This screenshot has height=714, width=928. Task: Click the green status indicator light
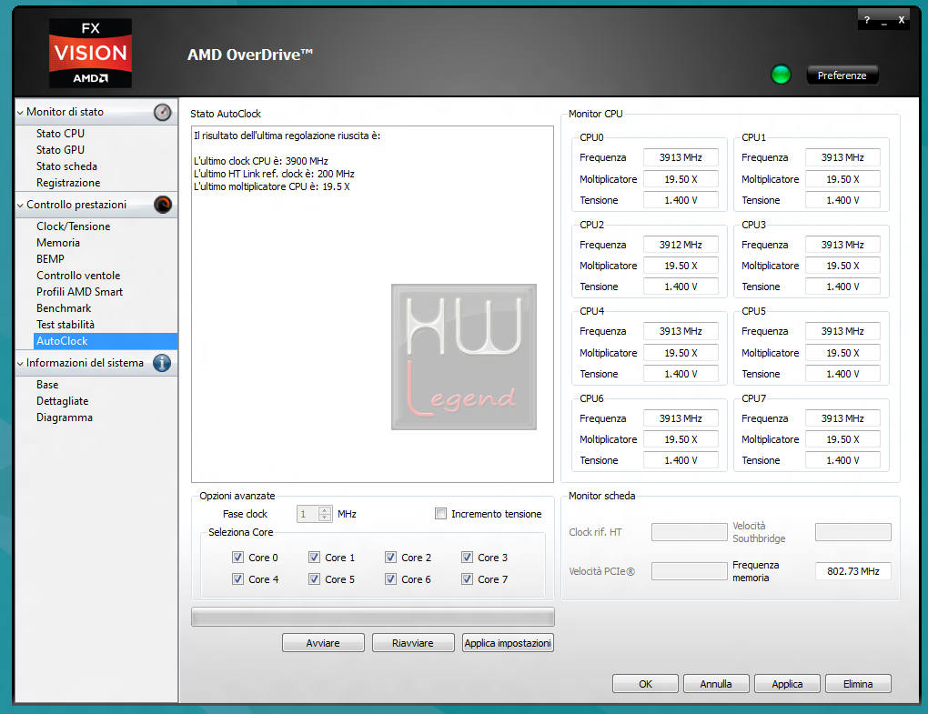click(781, 75)
